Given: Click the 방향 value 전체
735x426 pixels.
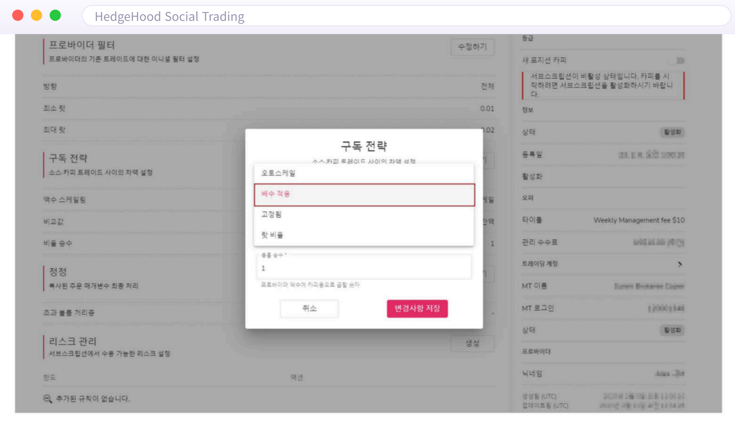Looking at the screenshot, I should (x=487, y=86).
